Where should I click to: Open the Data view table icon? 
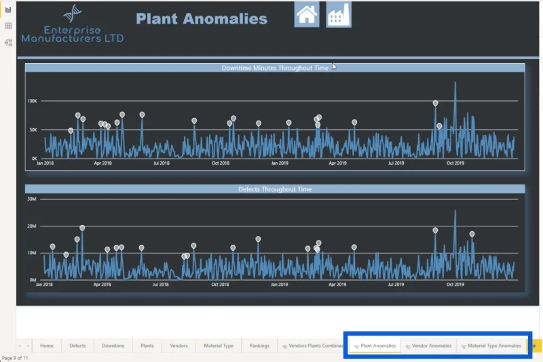pos(8,26)
